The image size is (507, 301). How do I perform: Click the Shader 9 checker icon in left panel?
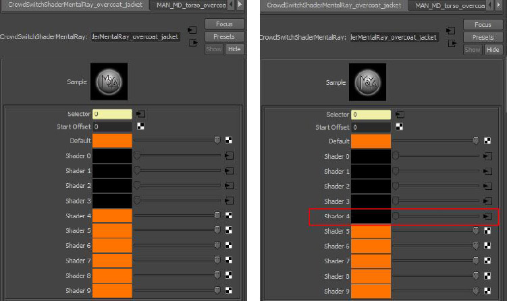coord(229,290)
